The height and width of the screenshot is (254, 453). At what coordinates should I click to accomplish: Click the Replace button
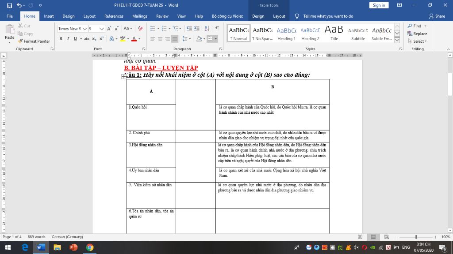point(417,34)
